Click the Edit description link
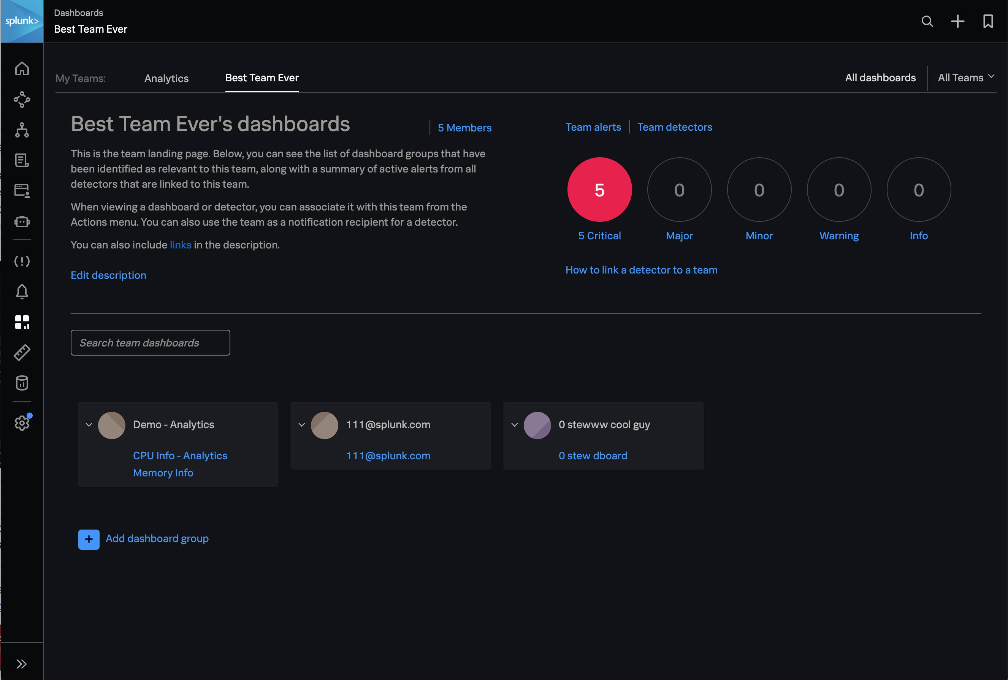This screenshot has width=1008, height=680. pyautogui.click(x=108, y=275)
